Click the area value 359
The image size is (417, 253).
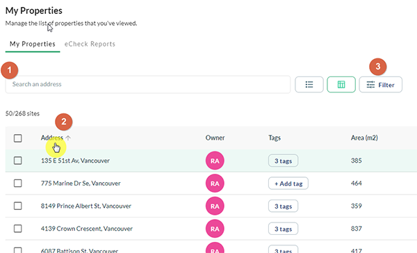tap(356, 206)
